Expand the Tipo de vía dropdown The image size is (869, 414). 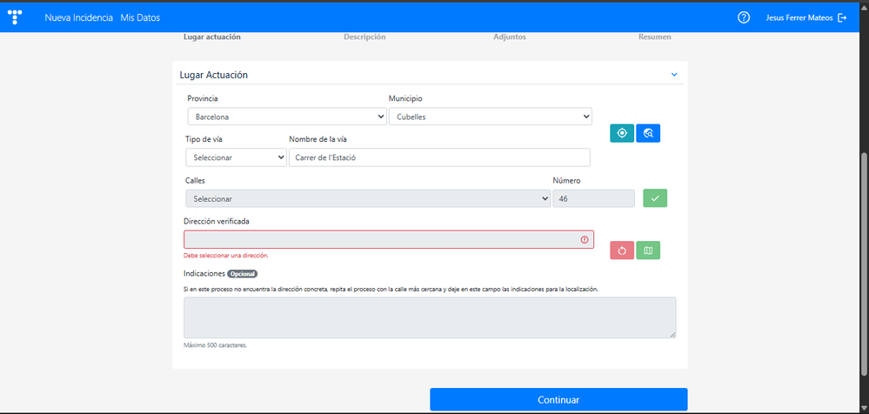click(x=236, y=157)
